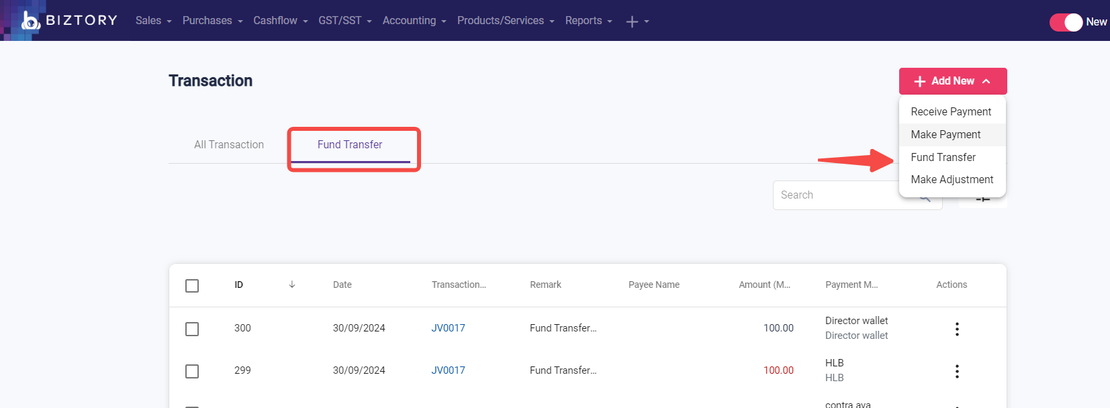
Task: Click Fund Transfer remark in row 299
Action: point(563,370)
